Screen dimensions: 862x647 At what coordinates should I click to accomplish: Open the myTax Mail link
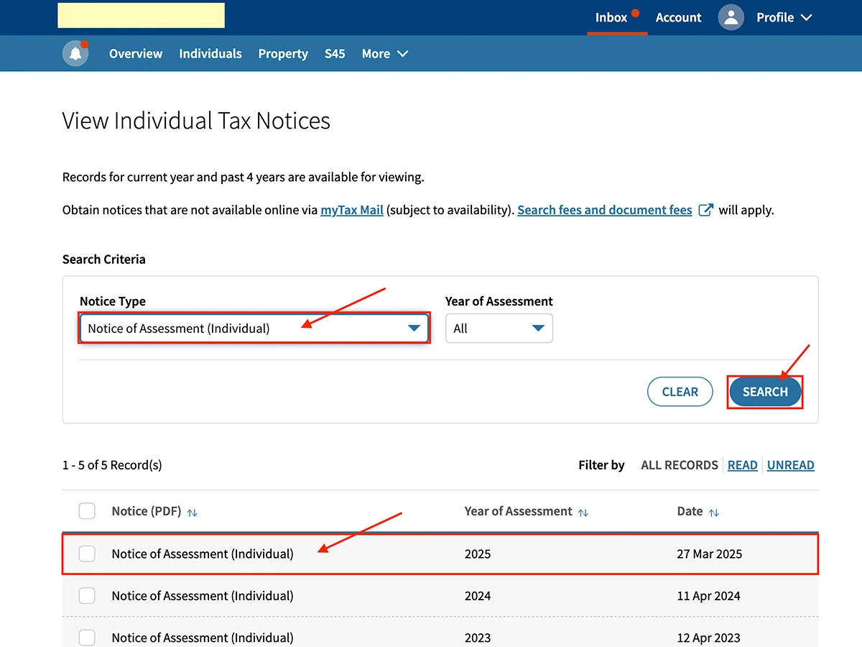(x=351, y=210)
